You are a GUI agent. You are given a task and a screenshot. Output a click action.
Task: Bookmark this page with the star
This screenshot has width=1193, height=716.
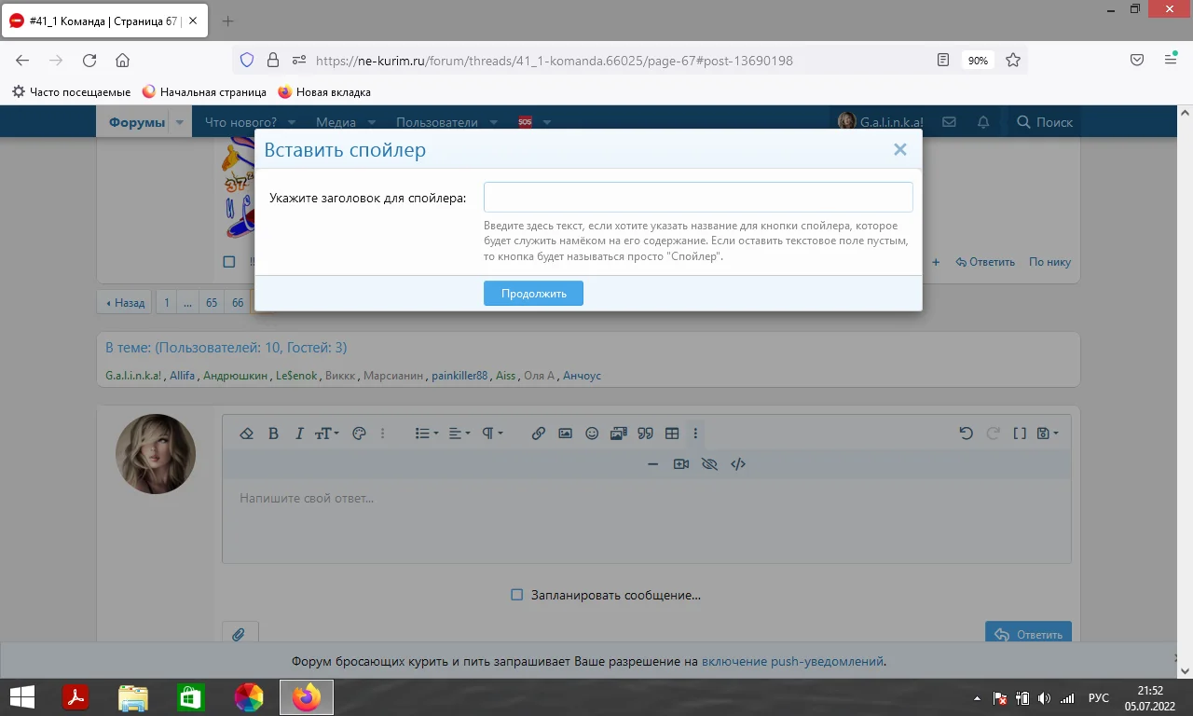click(x=1013, y=61)
